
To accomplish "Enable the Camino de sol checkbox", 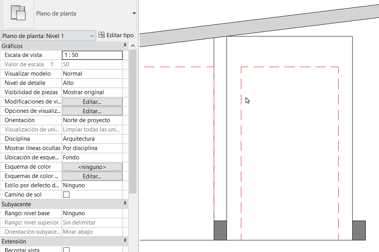I will coord(66,195).
